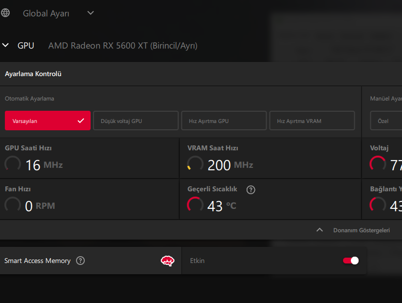Image resolution: width=402 pixels, height=303 pixels.
Task: Click the 43 °C temperature value
Action: coord(222,206)
